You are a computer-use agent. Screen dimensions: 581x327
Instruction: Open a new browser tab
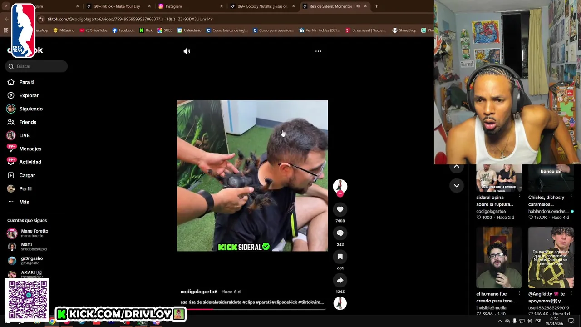click(x=376, y=6)
